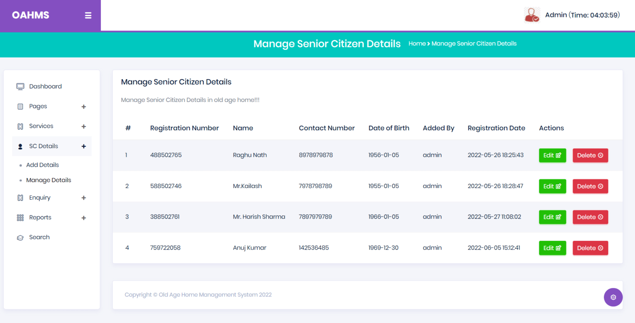The width and height of the screenshot is (635, 323).
Task: Select the Search icon in the sidebar
Action: (x=20, y=237)
